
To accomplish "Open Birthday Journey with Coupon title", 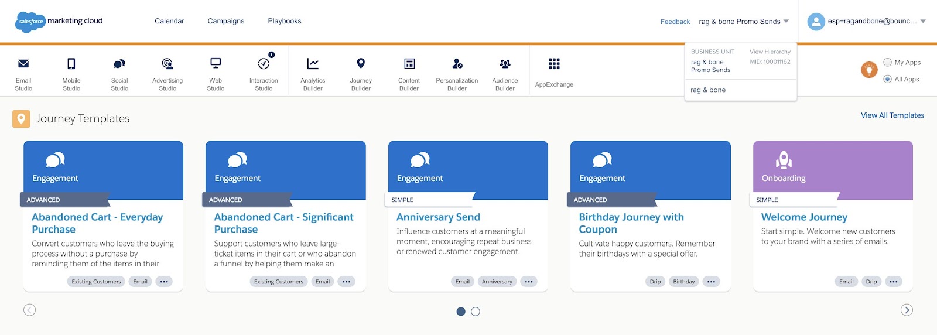I will [x=631, y=223].
